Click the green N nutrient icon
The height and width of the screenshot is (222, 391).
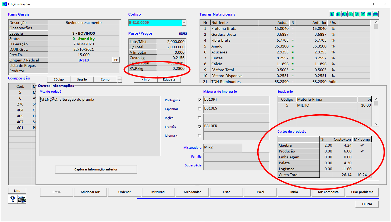coord(338,14)
